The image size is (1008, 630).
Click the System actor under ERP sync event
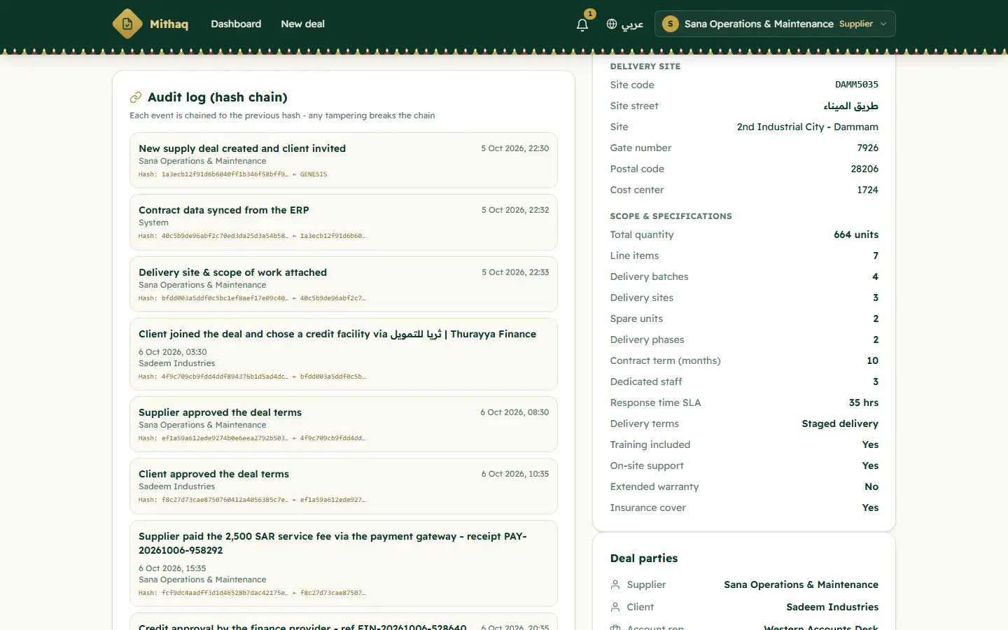coord(153,223)
